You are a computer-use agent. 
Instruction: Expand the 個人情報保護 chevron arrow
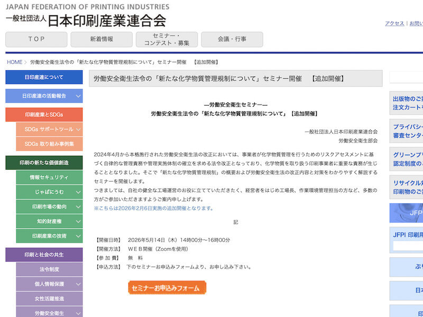point(78,284)
